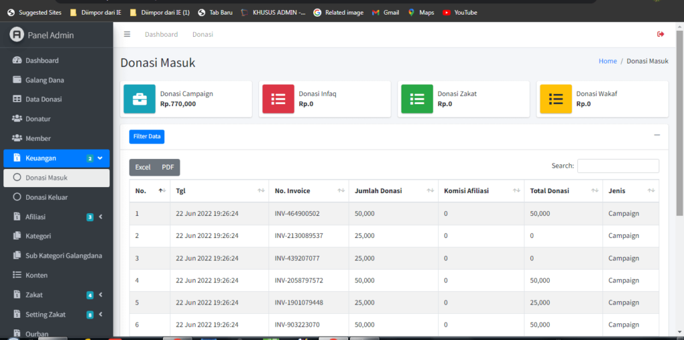The width and height of the screenshot is (684, 340).
Task: Open the Donasi top navigation link
Action: click(x=202, y=34)
